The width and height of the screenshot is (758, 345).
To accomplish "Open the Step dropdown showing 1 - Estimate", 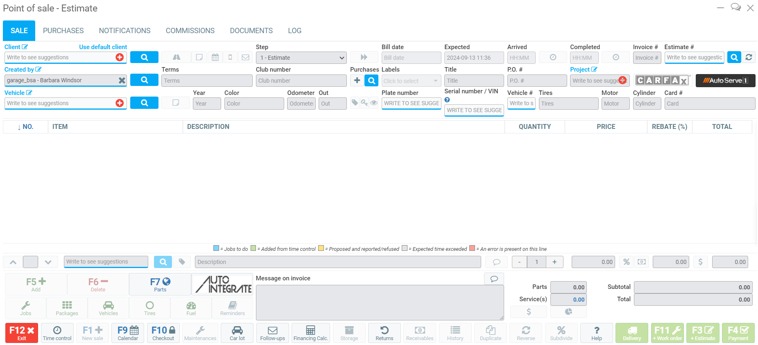I will 301,58.
